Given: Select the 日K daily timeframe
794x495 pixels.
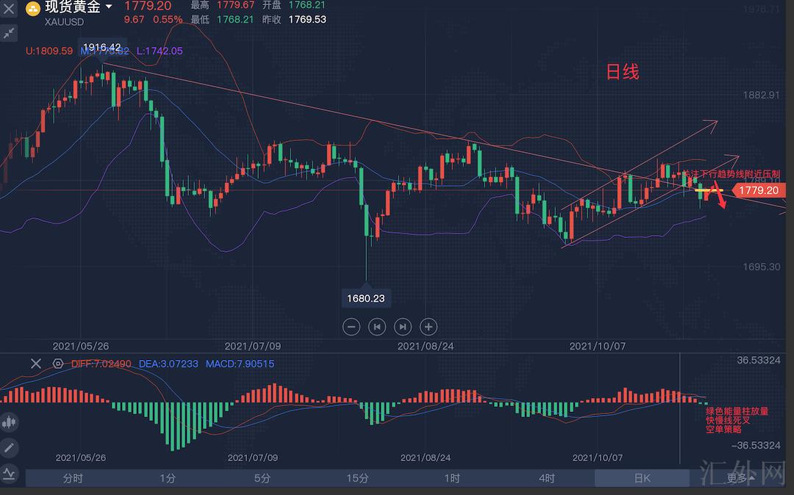Looking at the screenshot, I should pyautogui.click(x=642, y=478).
